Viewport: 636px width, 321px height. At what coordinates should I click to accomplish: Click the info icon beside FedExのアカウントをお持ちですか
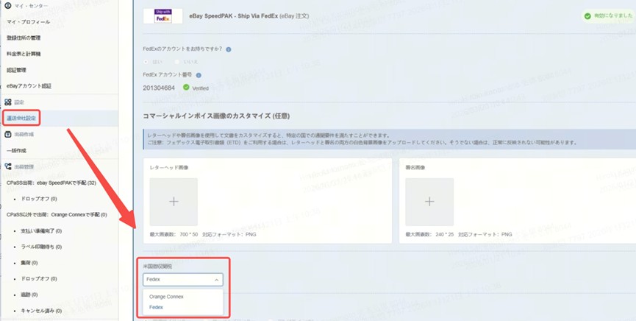point(229,49)
